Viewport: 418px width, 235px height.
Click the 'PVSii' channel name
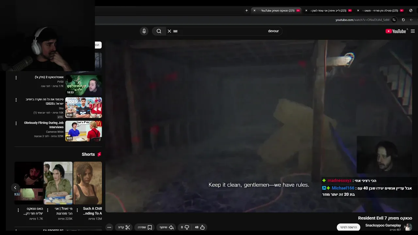click(x=60, y=82)
